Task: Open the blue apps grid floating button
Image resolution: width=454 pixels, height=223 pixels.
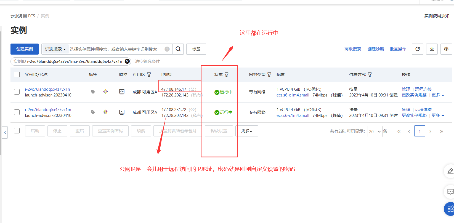Action: pos(450,209)
